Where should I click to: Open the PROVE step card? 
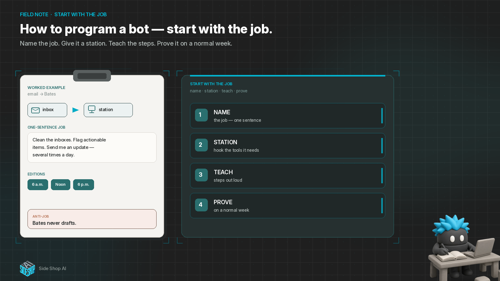(287, 205)
